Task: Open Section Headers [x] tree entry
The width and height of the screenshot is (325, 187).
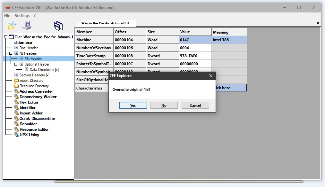Action: click(x=34, y=75)
